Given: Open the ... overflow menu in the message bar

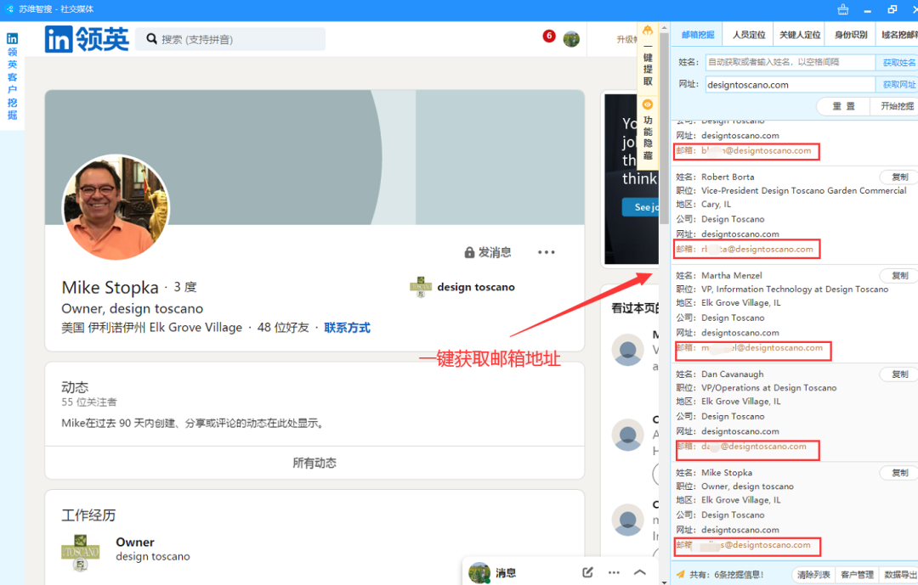Looking at the screenshot, I should 613,574.
